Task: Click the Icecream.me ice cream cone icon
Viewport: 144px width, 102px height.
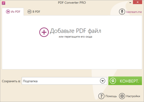Action: tap(122, 12)
